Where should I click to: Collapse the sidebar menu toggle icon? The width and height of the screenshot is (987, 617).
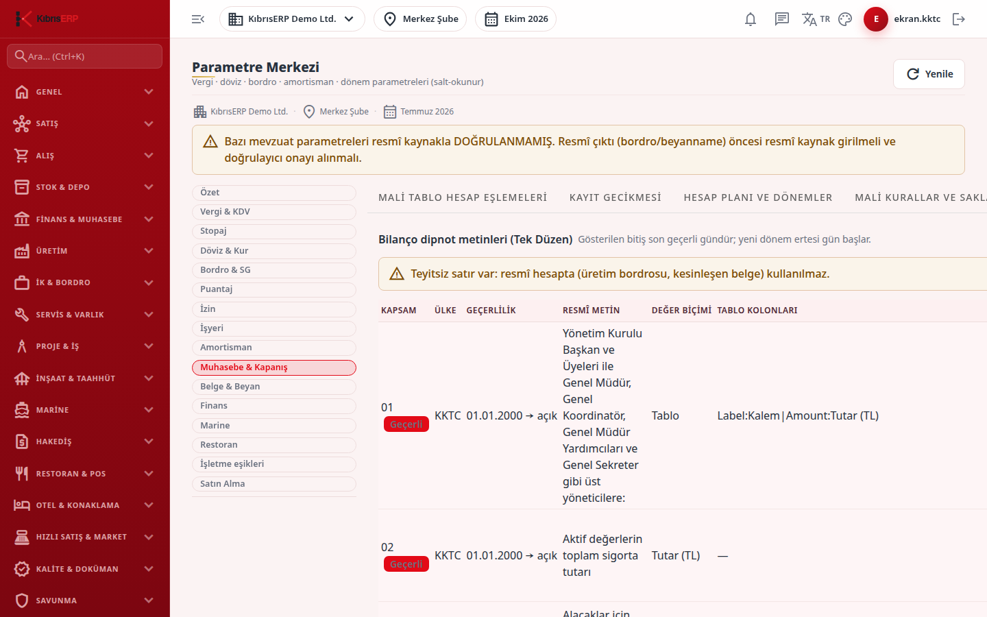[x=198, y=19]
